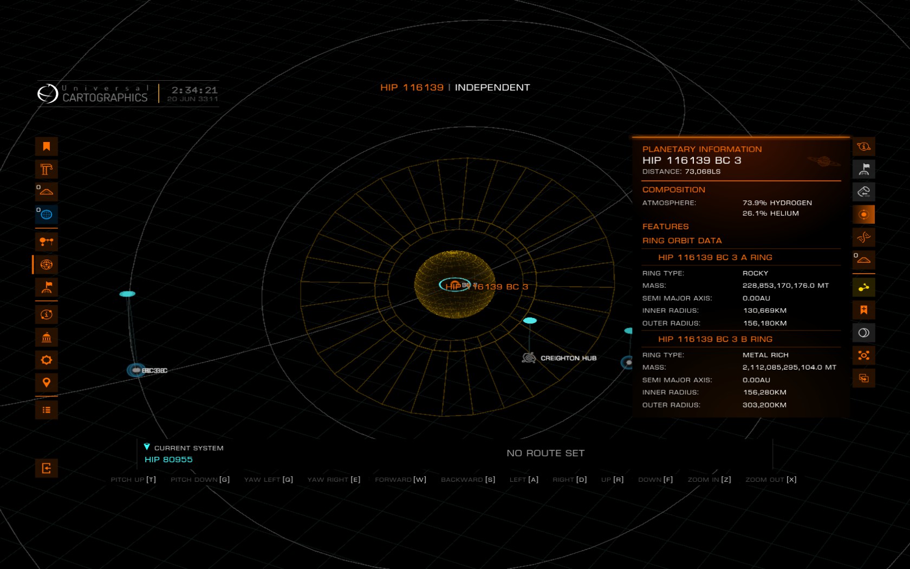This screenshot has height=569, width=910.
Task: Click the UP [R] control hint
Action: click(x=613, y=480)
